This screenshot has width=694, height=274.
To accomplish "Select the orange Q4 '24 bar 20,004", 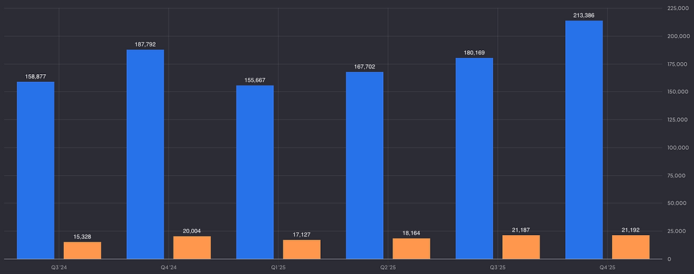I will (192, 248).
